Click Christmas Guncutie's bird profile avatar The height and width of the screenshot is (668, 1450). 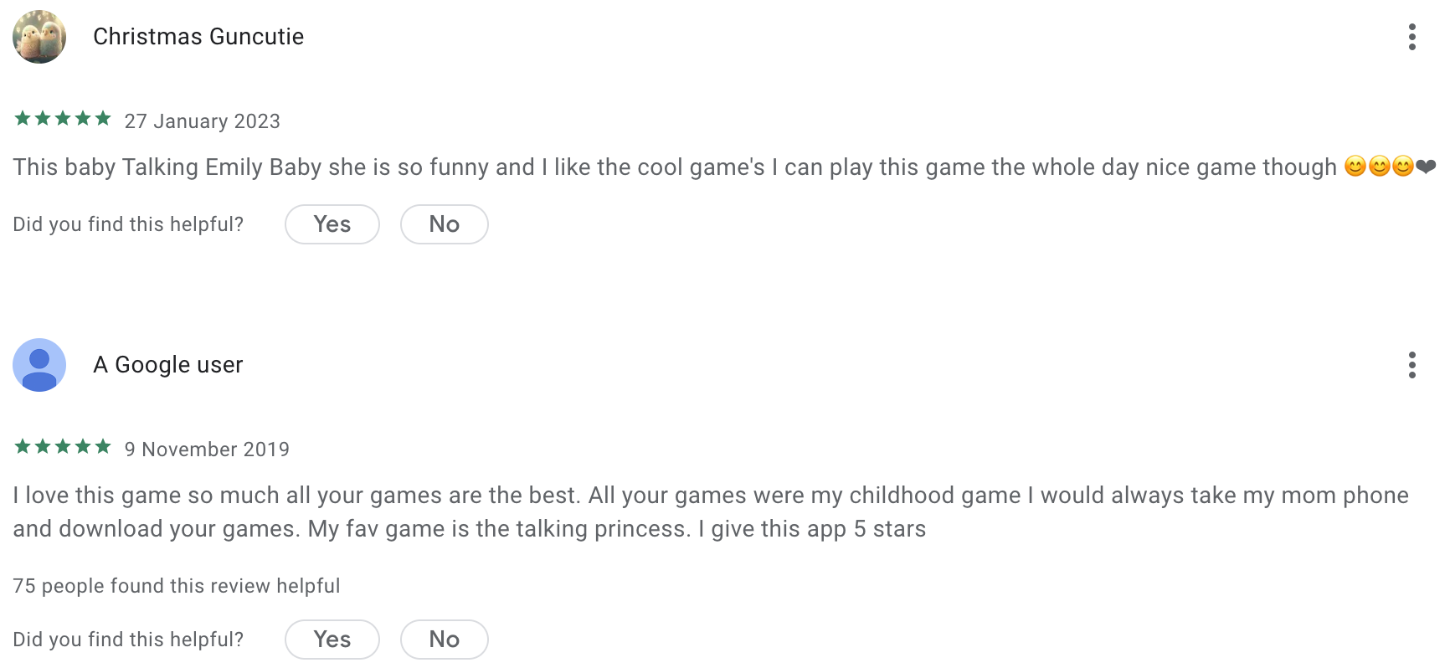point(39,37)
